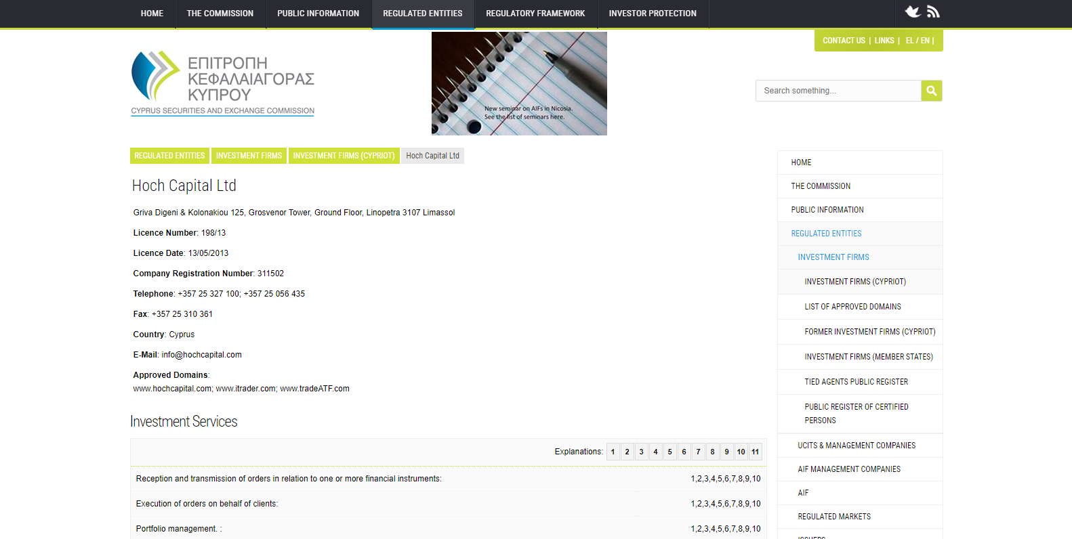Open PUBLIC INFORMATION in sidebar
The width and height of the screenshot is (1072, 539).
pos(860,210)
